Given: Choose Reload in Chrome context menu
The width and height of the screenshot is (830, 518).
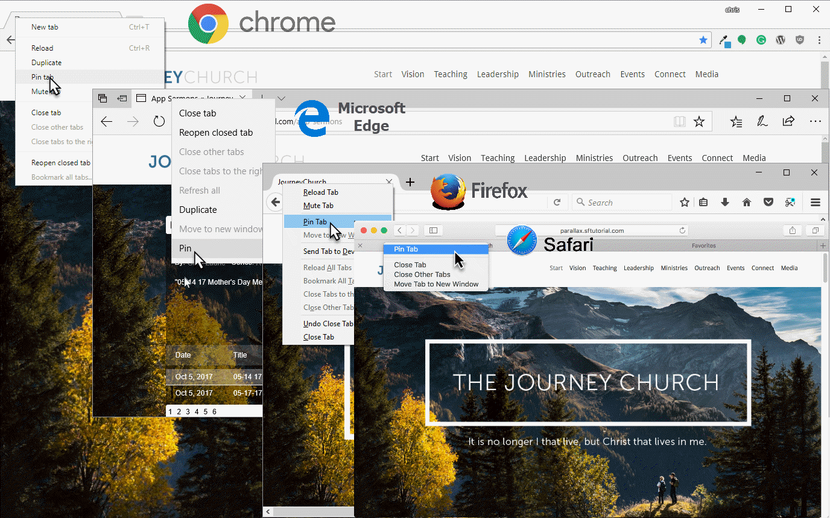Looking at the screenshot, I should click(42, 48).
